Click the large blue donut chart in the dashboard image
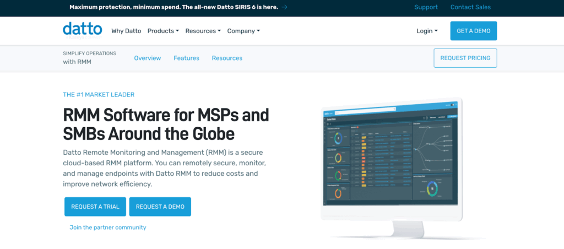Image resolution: width=564 pixels, height=249 pixels. 432,188
